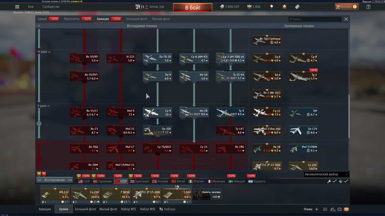Select the Ту-2С-44 aircraft
This screenshot has height=216, width=385.
[x=231, y=76]
